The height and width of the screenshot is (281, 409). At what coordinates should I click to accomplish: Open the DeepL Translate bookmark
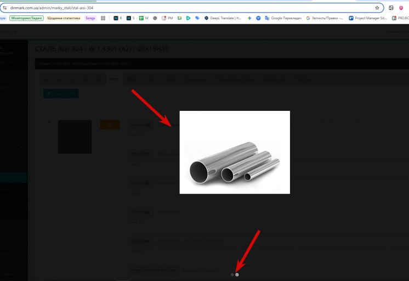[x=223, y=18]
